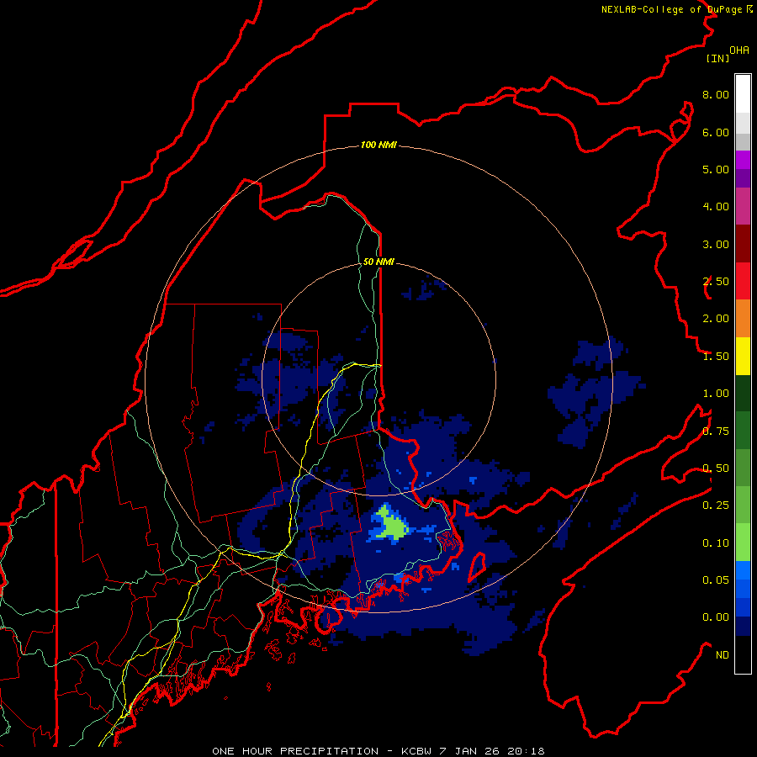Click the 0.50 legend value
The image size is (757, 757).
(x=716, y=468)
